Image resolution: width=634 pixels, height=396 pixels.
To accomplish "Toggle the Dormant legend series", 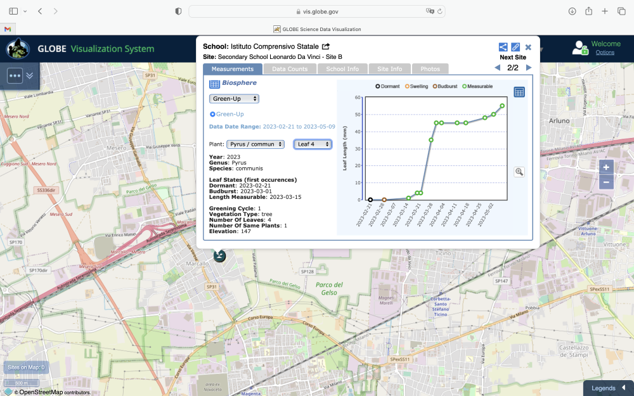I will [x=387, y=86].
